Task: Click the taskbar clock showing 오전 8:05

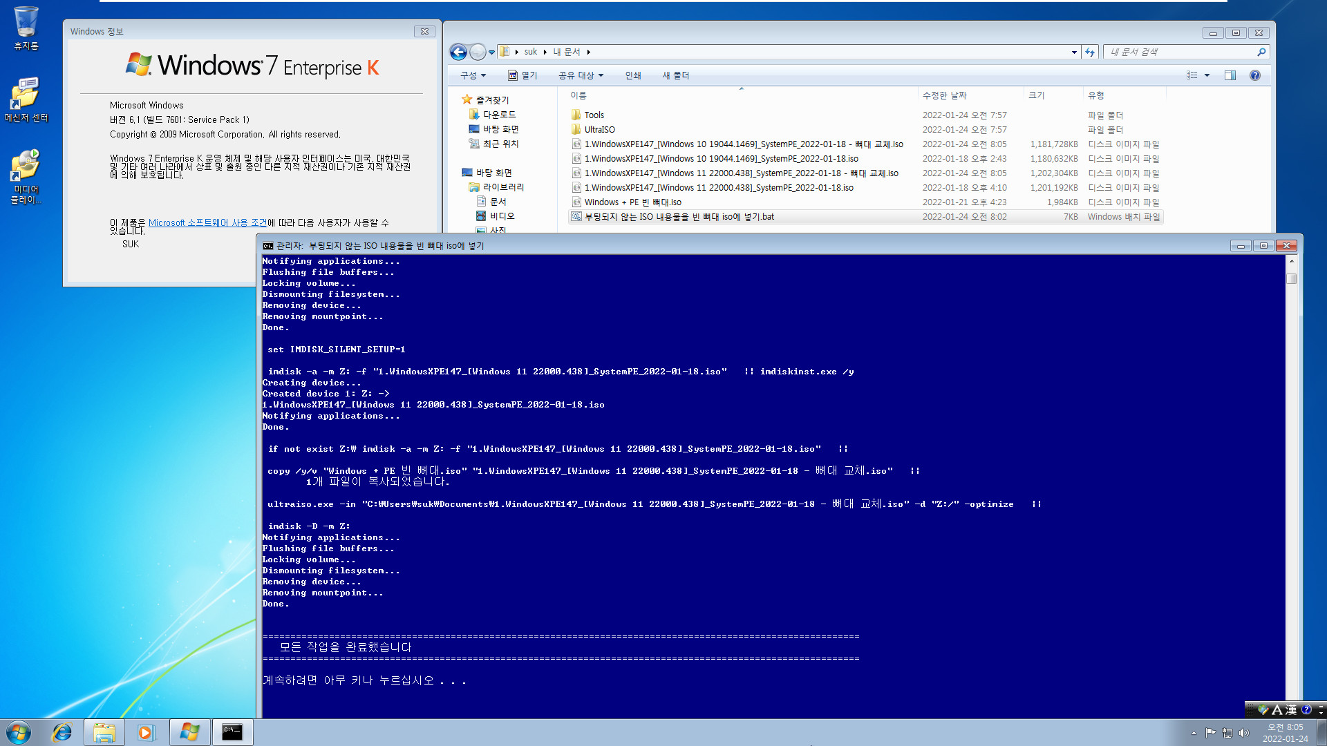Action: (1285, 733)
